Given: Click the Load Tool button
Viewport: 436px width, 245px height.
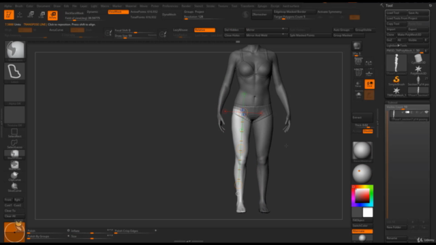Looking at the screenshot, I should coord(396,13).
